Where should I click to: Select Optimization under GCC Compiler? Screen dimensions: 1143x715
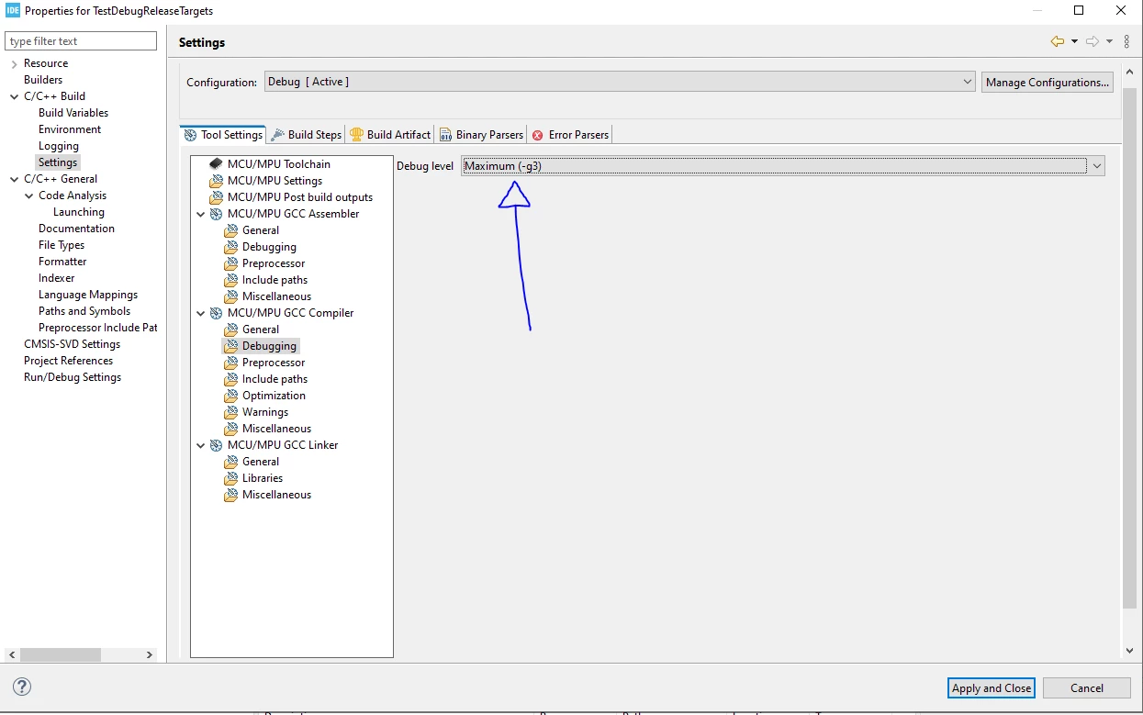coord(274,395)
